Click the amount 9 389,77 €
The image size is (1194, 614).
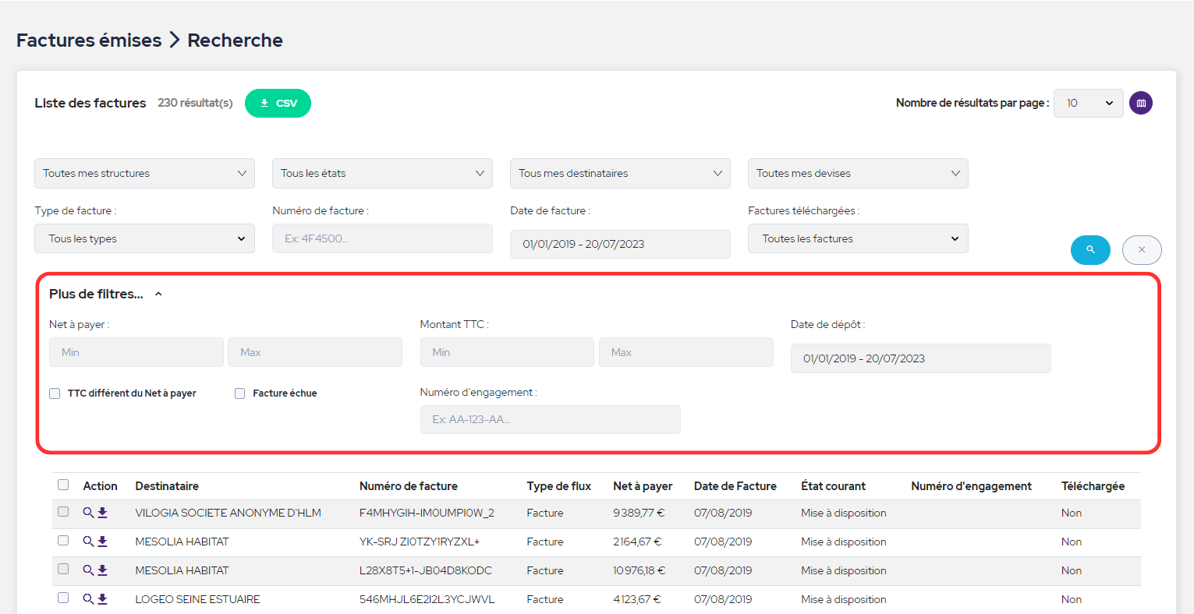(x=639, y=513)
